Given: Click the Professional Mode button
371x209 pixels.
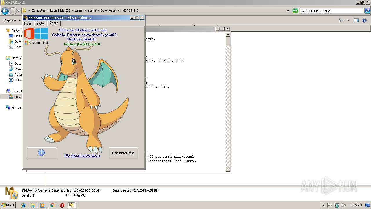Looking at the screenshot, I should (x=123, y=153).
